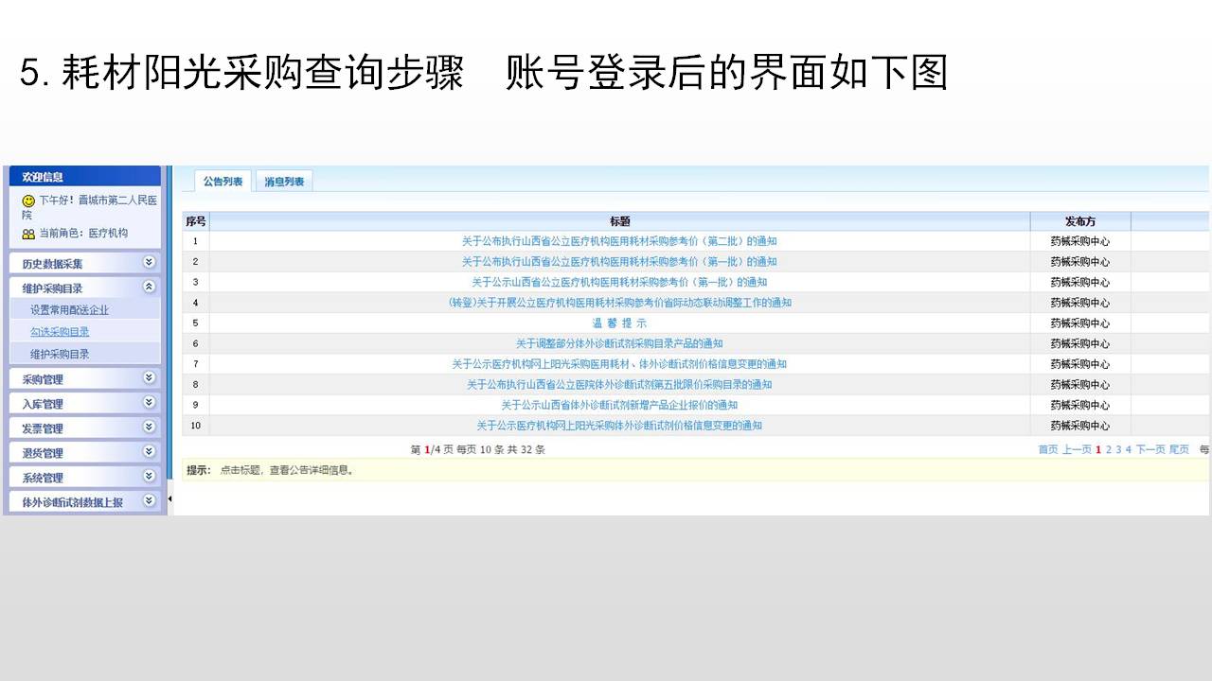
Task: Click the 标题 column header
Action: (619, 221)
